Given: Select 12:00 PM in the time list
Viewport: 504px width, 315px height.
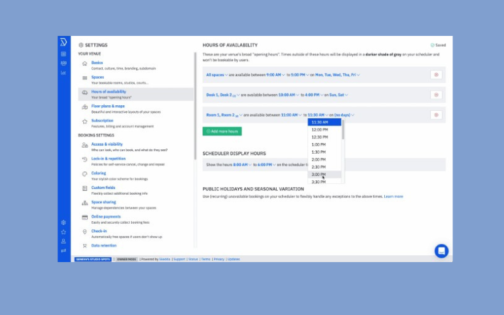Looking at the screenshot, I should (x=324, y=130).
